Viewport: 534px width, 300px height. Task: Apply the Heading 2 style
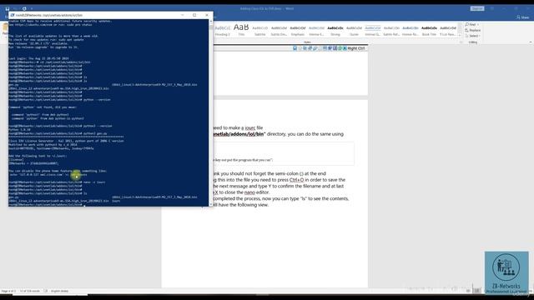[x=223, y=31]
